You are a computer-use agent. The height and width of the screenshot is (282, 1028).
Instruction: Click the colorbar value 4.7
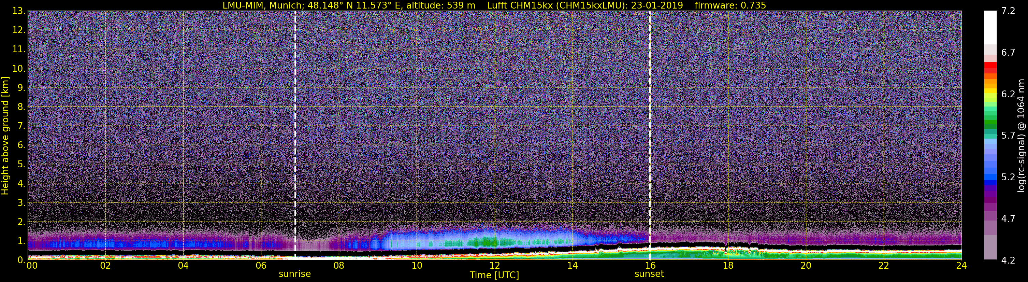(x=1008, y=219)
